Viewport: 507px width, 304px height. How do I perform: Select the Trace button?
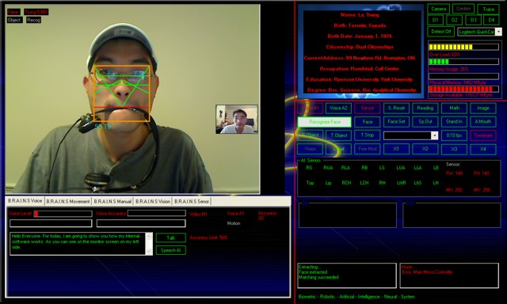coord(488,9)
